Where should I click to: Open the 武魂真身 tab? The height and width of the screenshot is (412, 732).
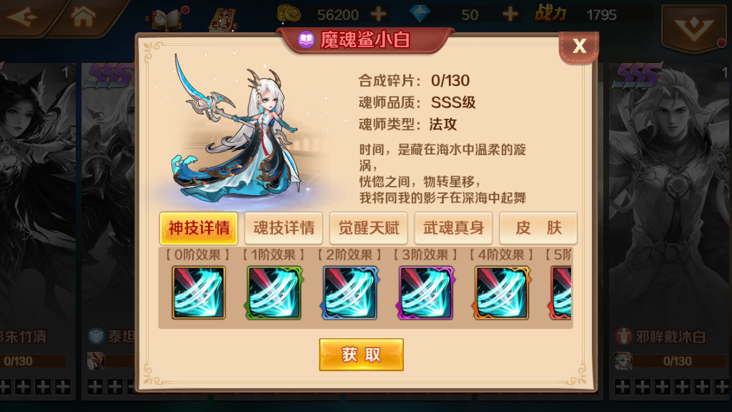click(453, 228)
